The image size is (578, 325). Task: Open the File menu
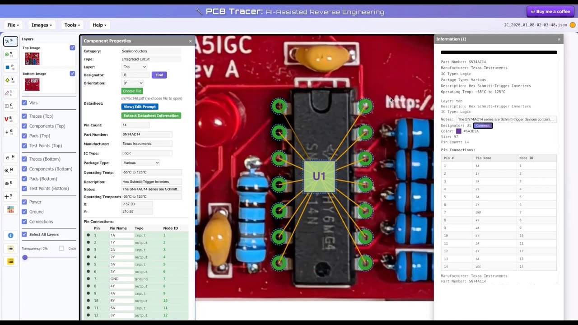tap(13, 25)
